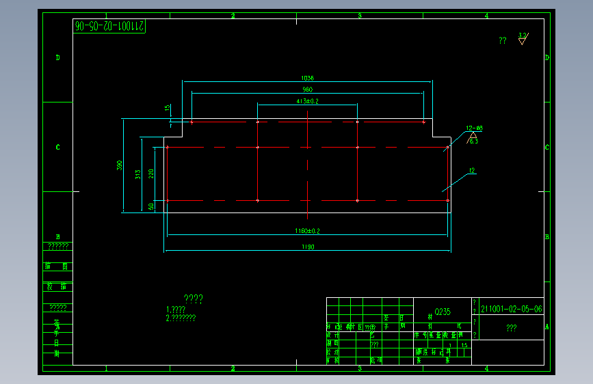The image size is (593, 384).
Task: Click the 2.??????? technical note line
Action: coord(181,318)
